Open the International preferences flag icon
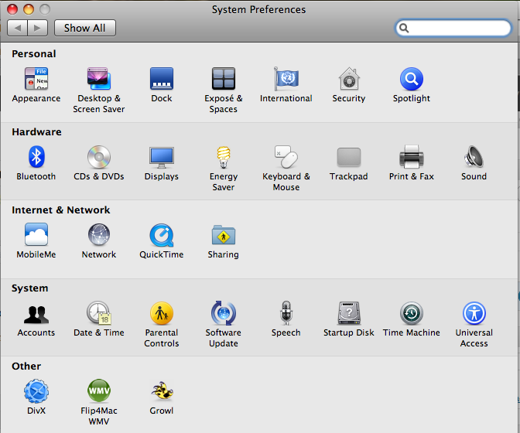The width and height of the screenshot is (520, 433). pos(286,79)
